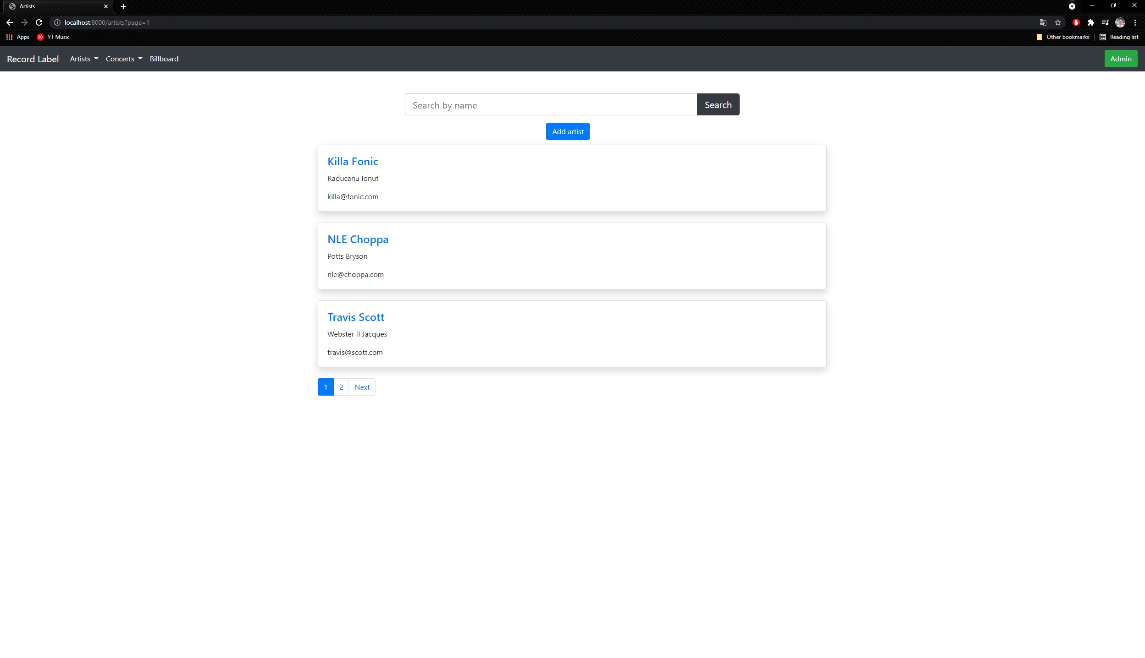Click the search by name input field
Screen dimensions: 1145x658
(550, 104)
